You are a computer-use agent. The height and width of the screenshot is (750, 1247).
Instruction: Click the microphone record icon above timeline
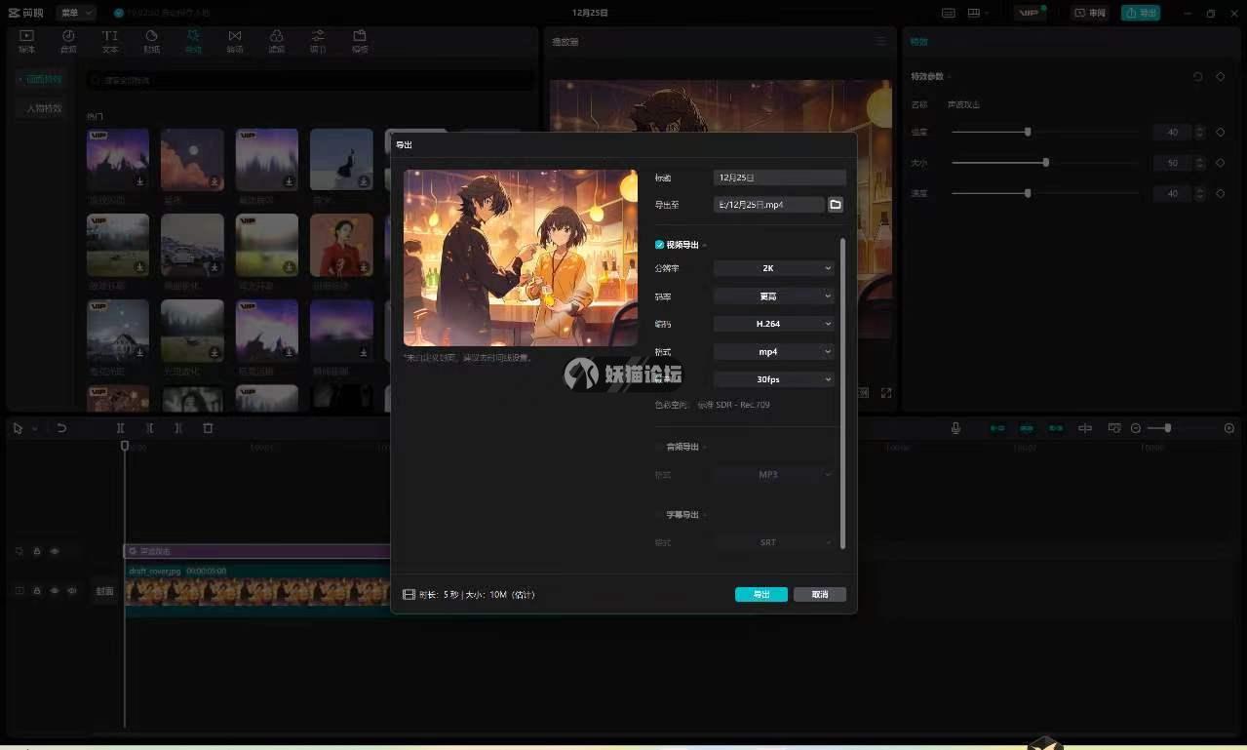[955, 428]
